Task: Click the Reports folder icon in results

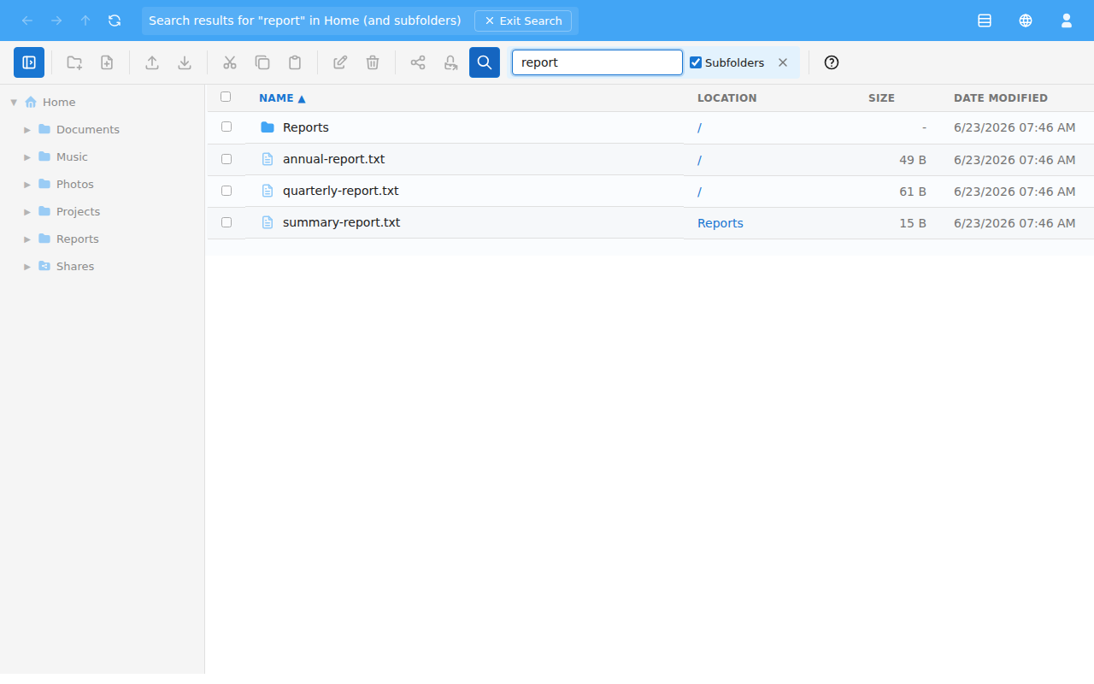Action: [268, 127]
